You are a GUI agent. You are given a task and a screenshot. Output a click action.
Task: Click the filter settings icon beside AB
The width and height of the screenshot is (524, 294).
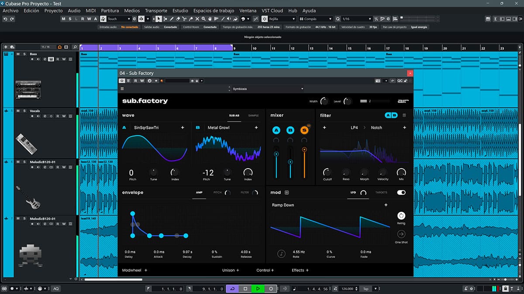(404, 115)
